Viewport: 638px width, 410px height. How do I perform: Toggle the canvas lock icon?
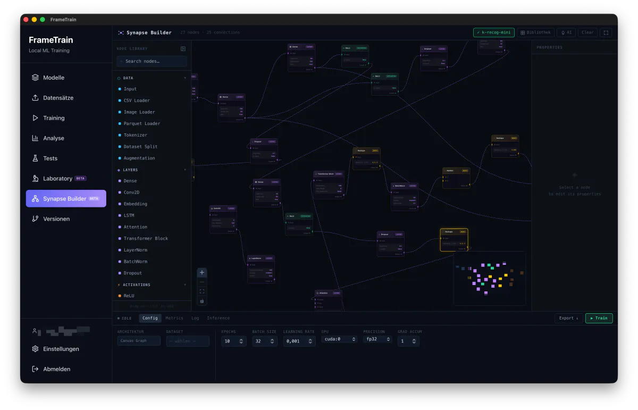coord(202,301)
